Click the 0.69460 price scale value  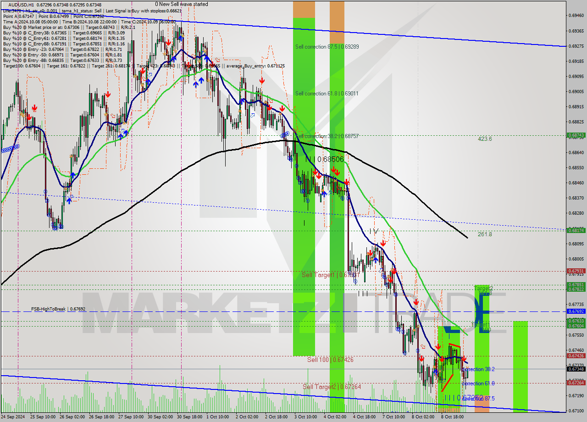[x=576, y=15]
